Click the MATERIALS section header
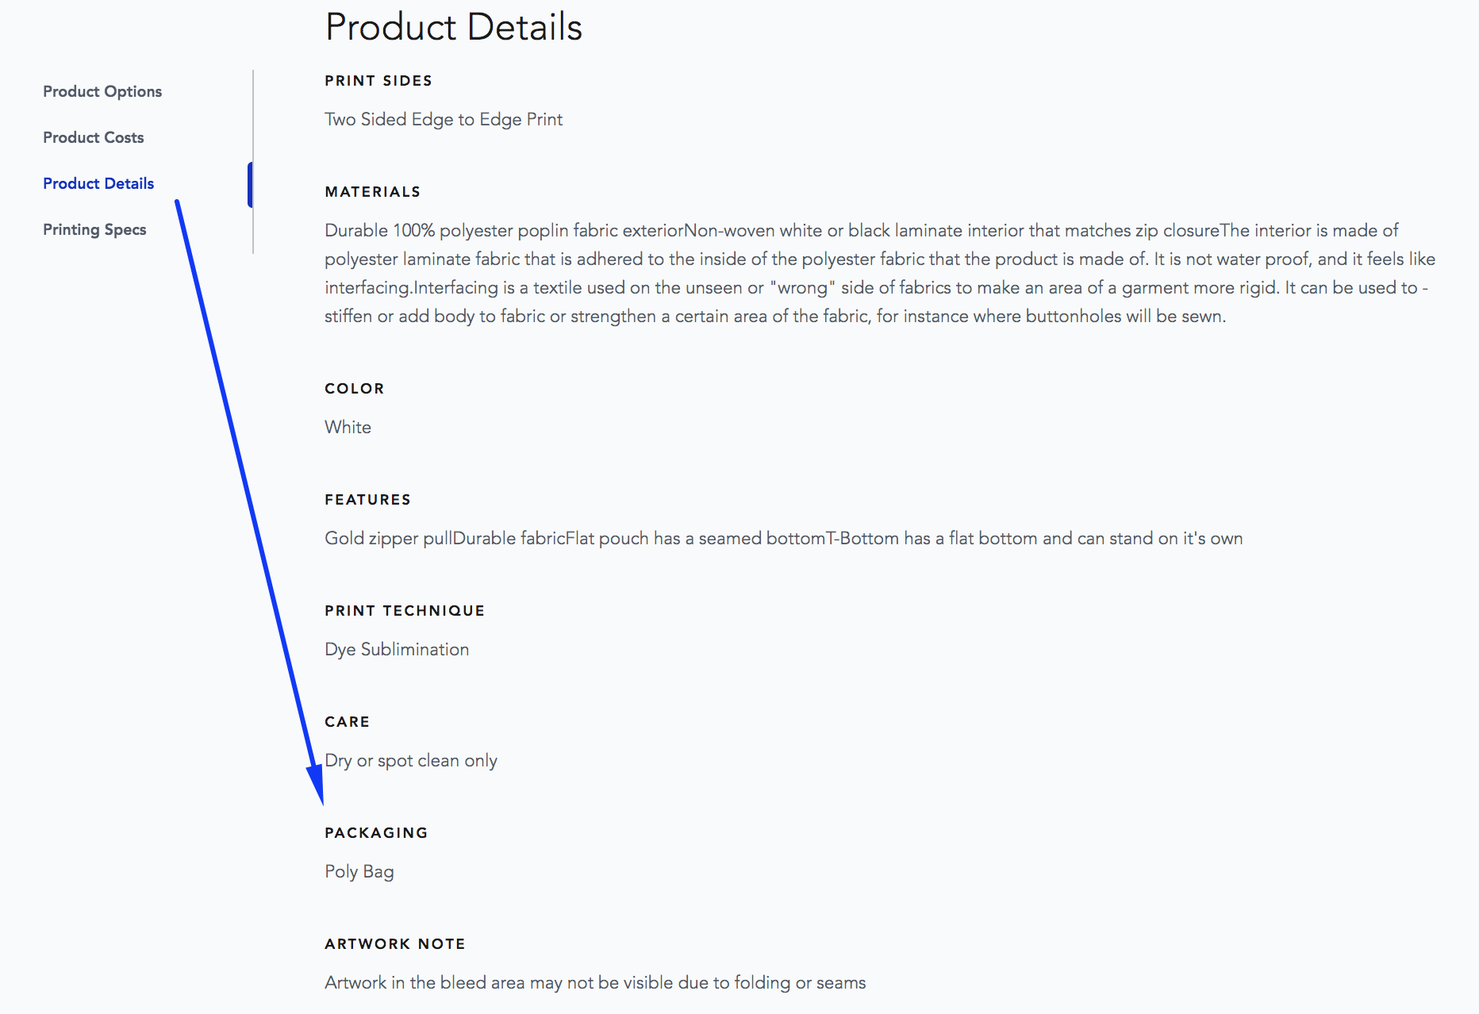 click(x=372, y=191)
